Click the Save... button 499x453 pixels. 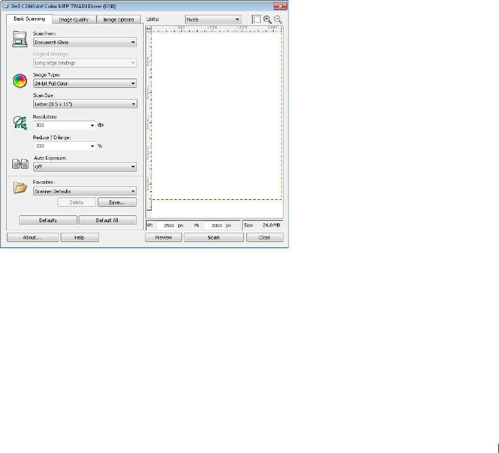[x=117, y=202]
